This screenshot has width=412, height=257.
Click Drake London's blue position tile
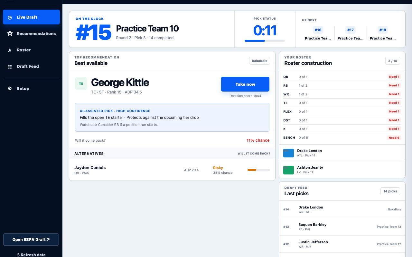[x=289, y=153]
